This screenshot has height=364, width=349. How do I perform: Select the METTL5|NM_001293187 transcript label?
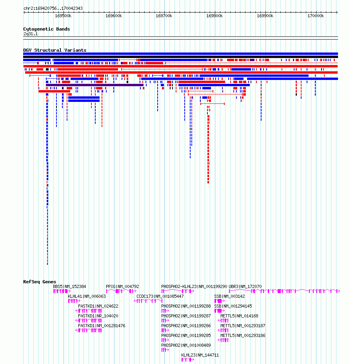243,326
